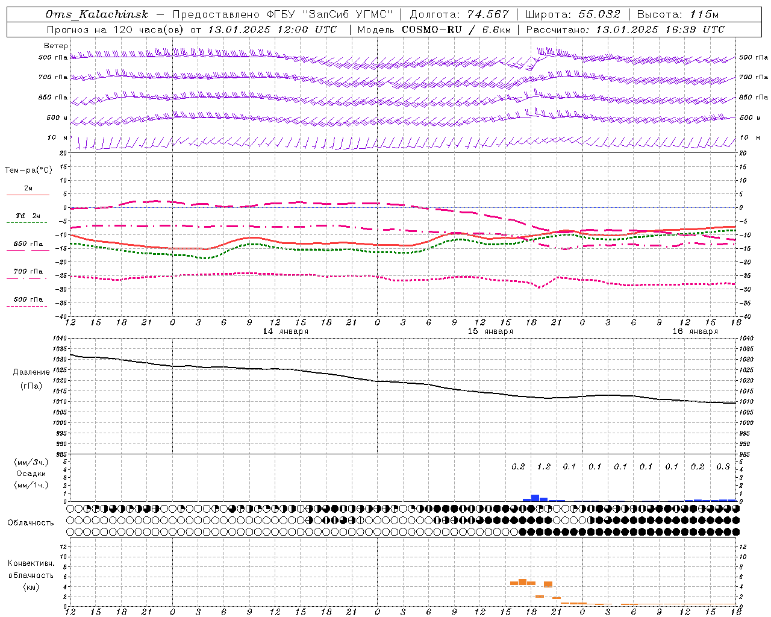Click the precipitation amount "0.3"

click(723, 467)
